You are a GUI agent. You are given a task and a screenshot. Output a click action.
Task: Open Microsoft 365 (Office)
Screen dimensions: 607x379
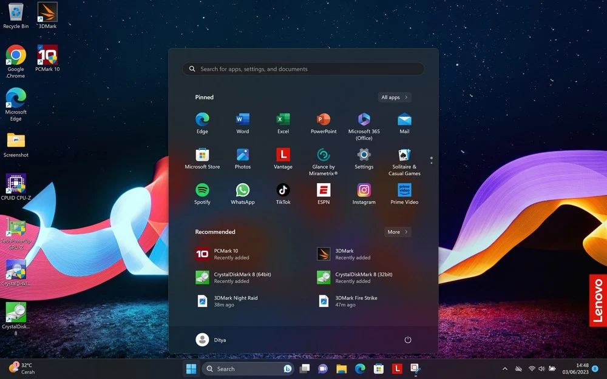pyautogui.click(x=364, y=127)
